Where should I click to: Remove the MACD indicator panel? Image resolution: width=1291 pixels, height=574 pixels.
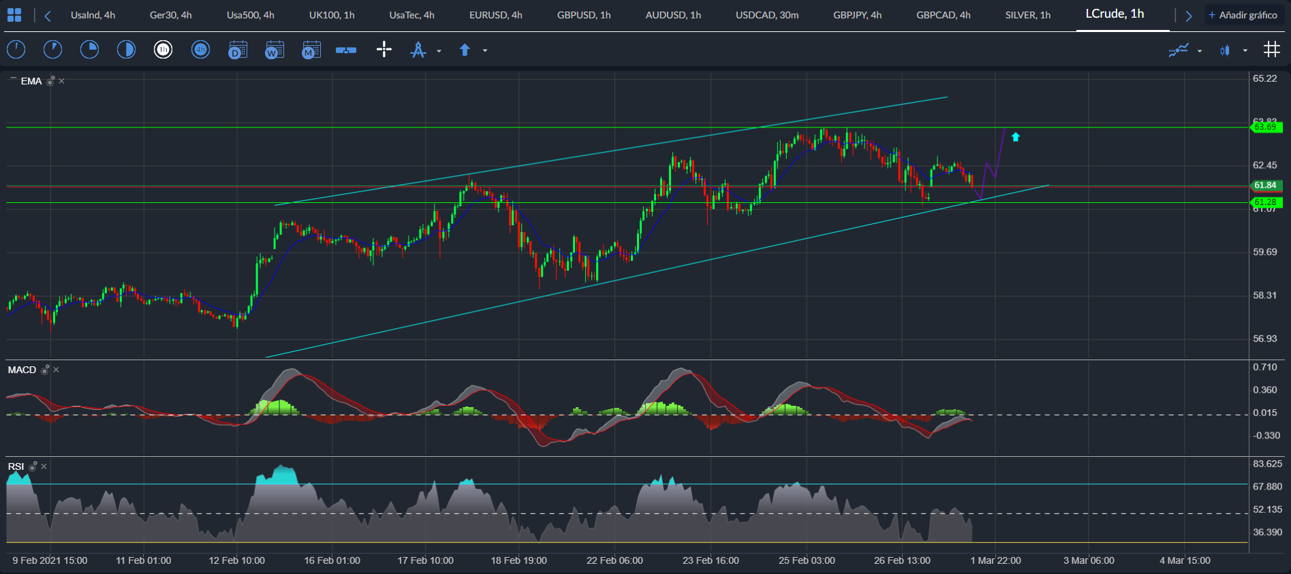point(57,370)
